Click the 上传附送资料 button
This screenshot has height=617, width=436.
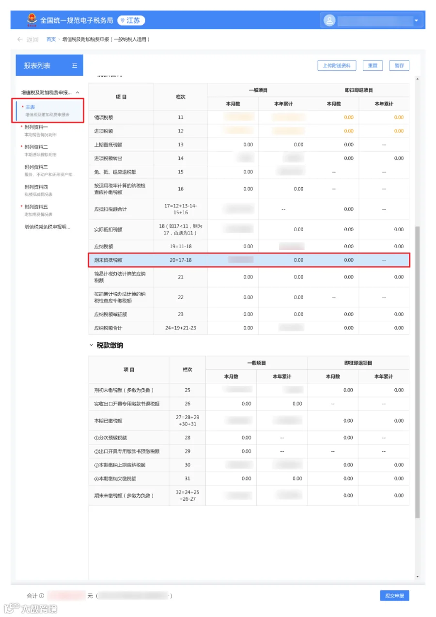click(x=337, y=65)
